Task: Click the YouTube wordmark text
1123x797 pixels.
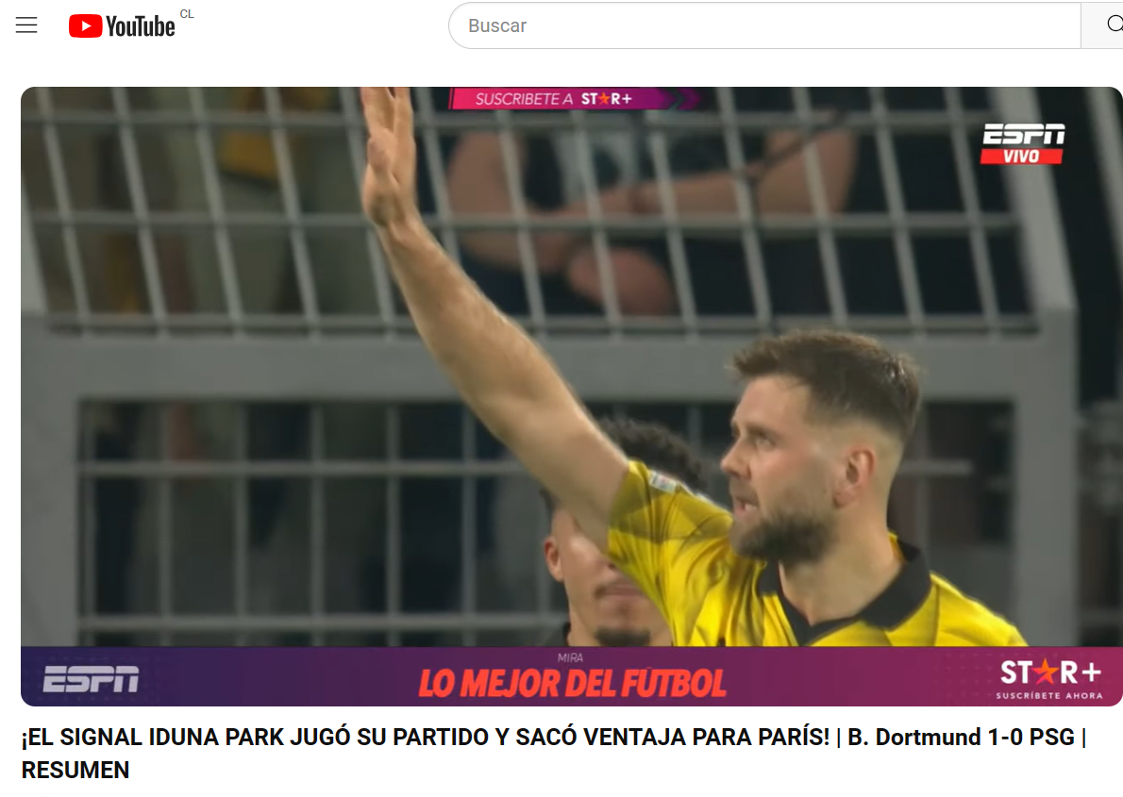Action: [141, 27]
